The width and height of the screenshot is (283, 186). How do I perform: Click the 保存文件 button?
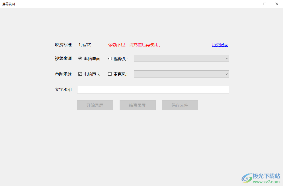(x=180, y=105)
